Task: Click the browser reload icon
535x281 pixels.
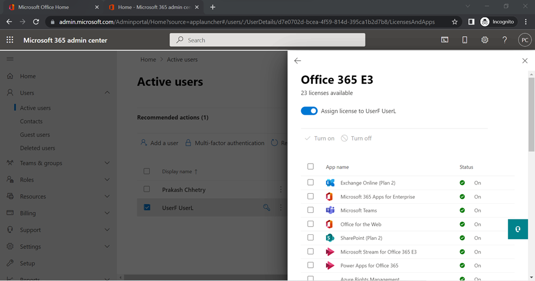Action: pyautogui.click(x=36, y=22)
